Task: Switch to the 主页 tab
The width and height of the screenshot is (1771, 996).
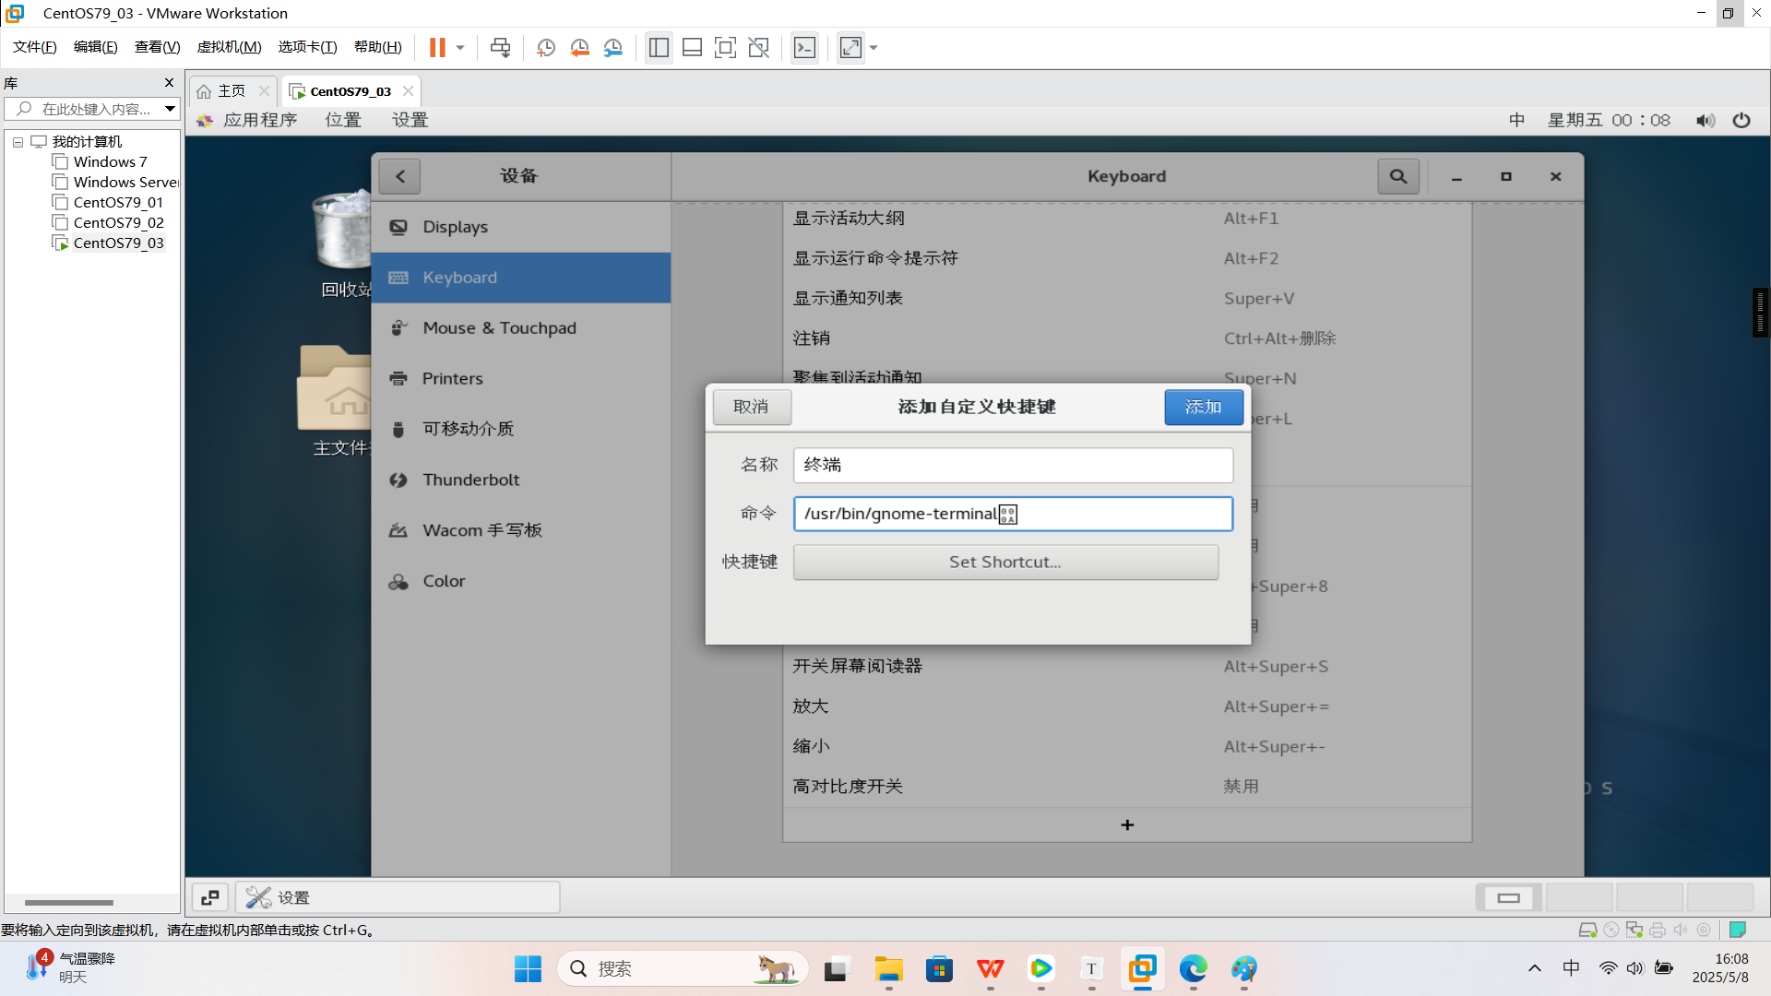Action: coord(231,90)
